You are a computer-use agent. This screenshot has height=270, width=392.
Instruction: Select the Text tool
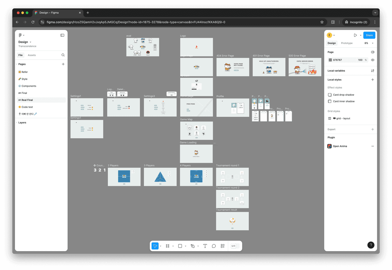205,246
